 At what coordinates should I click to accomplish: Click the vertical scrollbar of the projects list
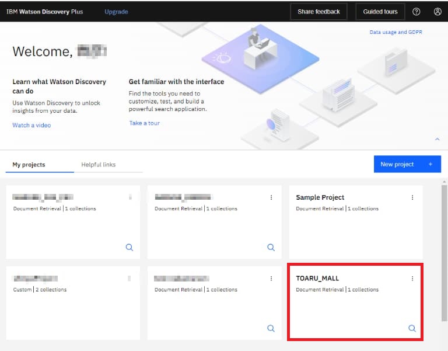(444, 251)
